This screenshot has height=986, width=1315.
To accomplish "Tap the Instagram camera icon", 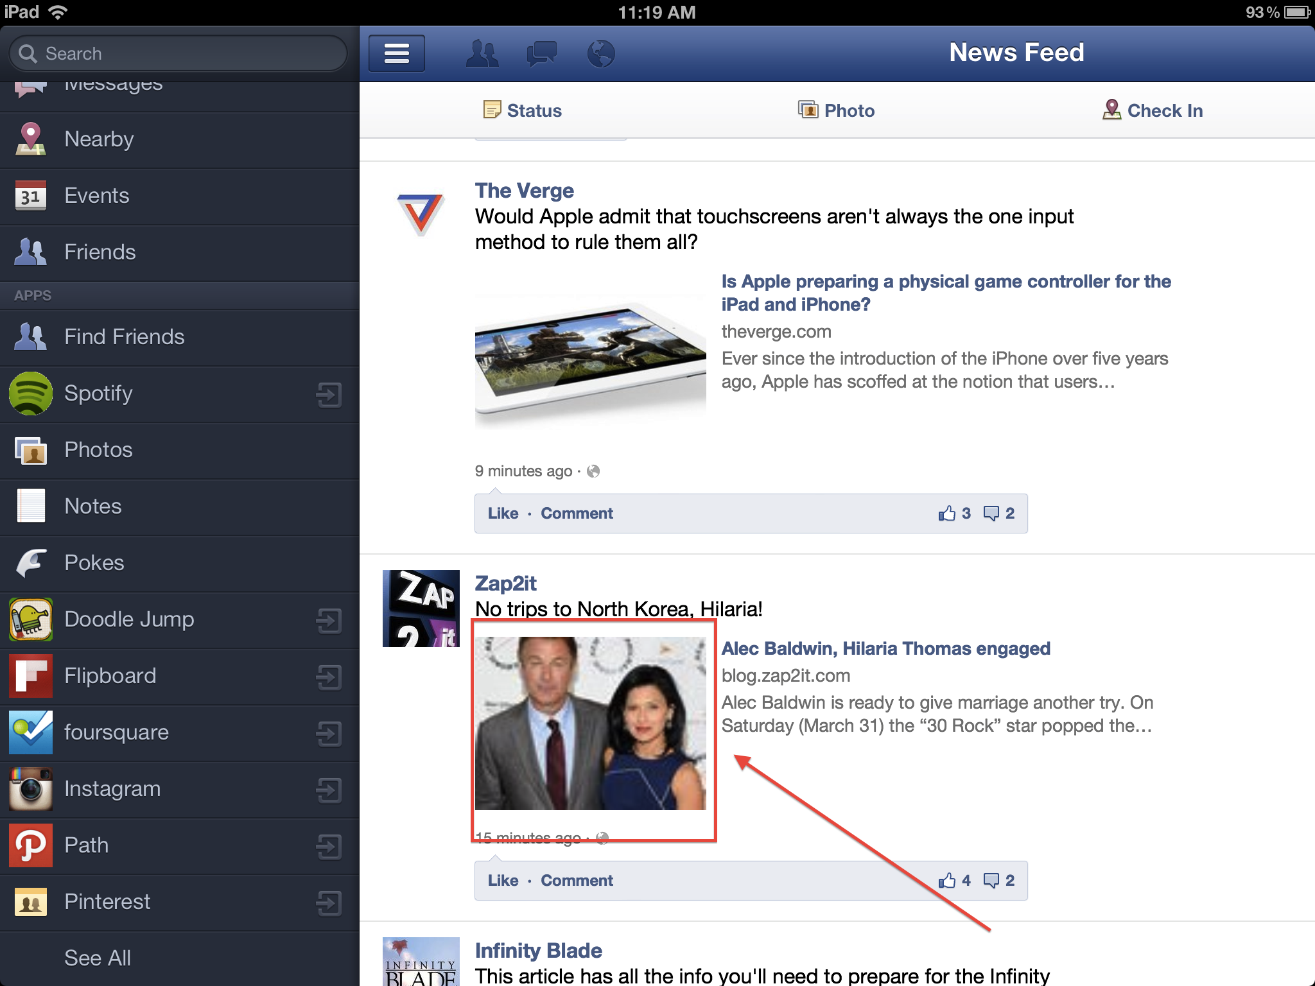I will pos(30,789).
